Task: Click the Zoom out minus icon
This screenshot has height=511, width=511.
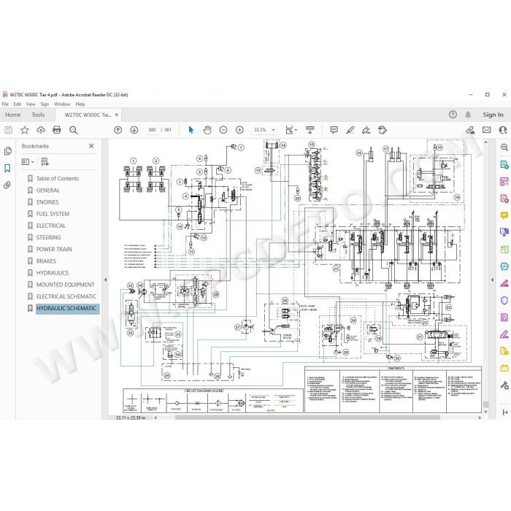Action: click(x=223, y=130)
